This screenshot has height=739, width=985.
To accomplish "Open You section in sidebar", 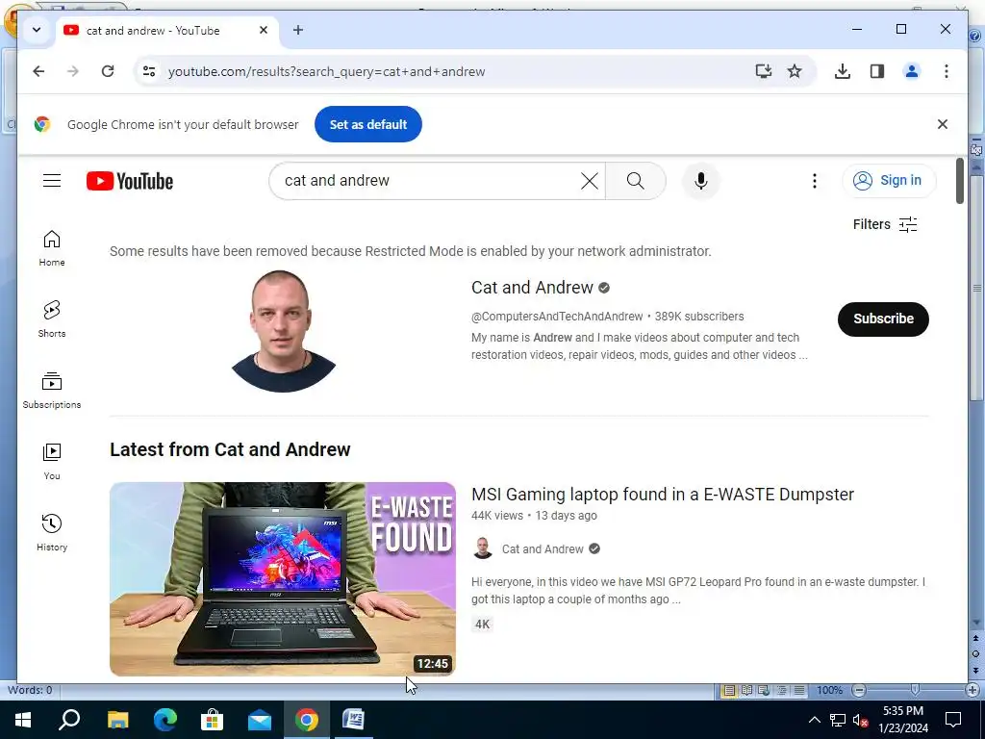I will [52, 461].
